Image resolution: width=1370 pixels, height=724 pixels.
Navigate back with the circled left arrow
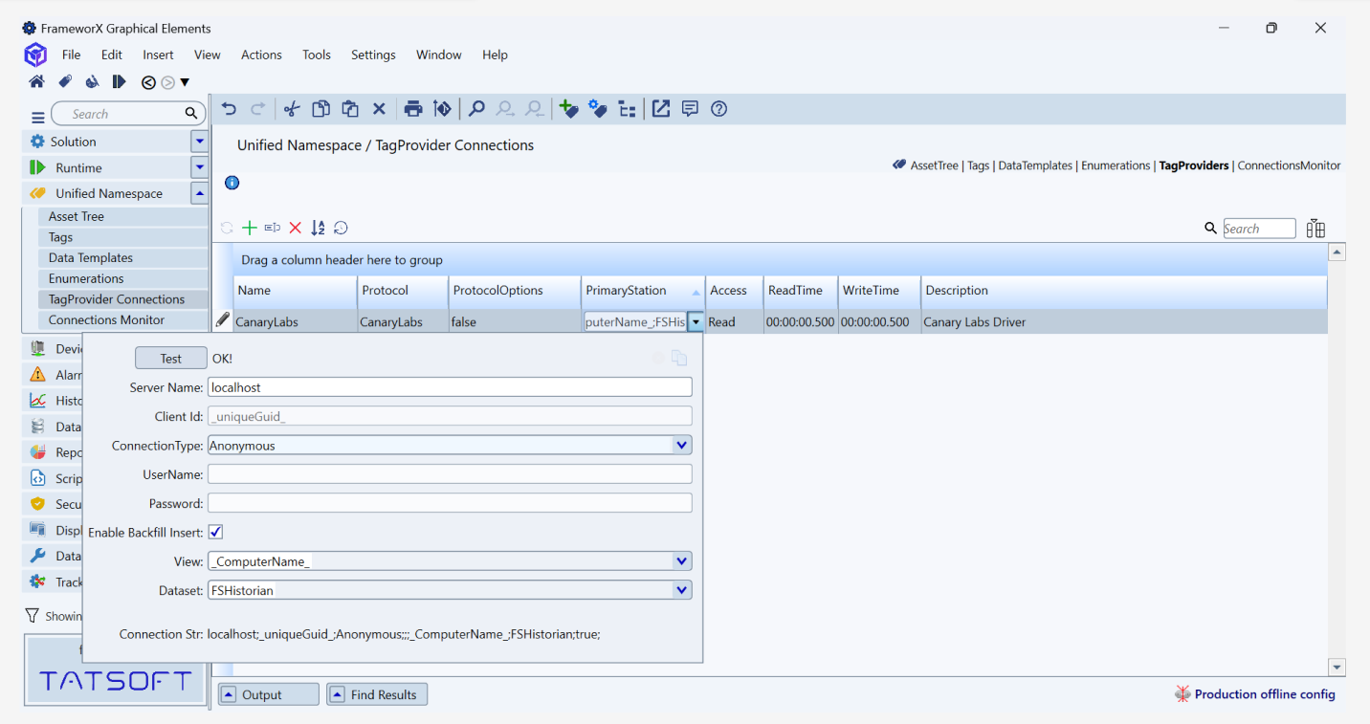[x=148, y=82]
